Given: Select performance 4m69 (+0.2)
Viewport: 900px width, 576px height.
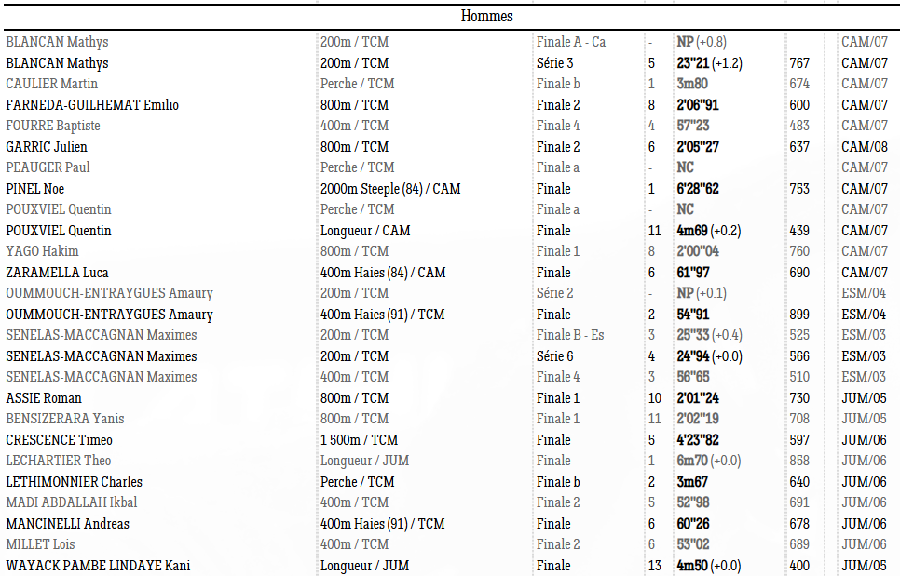Looking at the screenshot, I should tap(709, 231).
